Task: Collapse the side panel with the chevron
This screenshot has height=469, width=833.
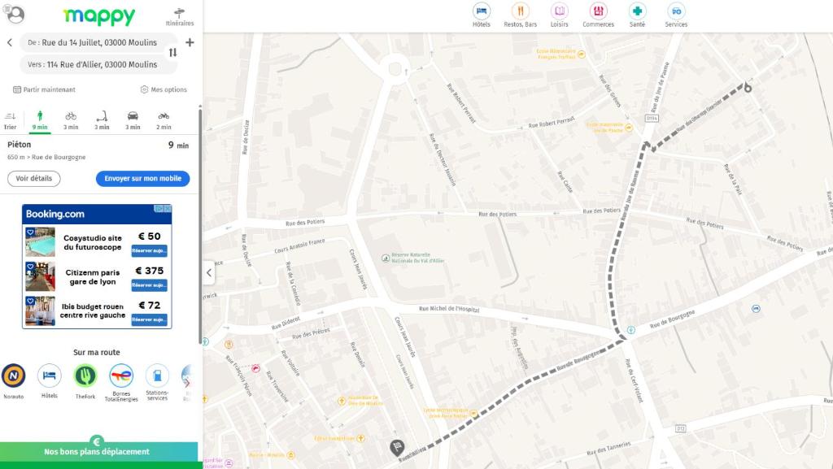Action: click(x=209, y=272)
